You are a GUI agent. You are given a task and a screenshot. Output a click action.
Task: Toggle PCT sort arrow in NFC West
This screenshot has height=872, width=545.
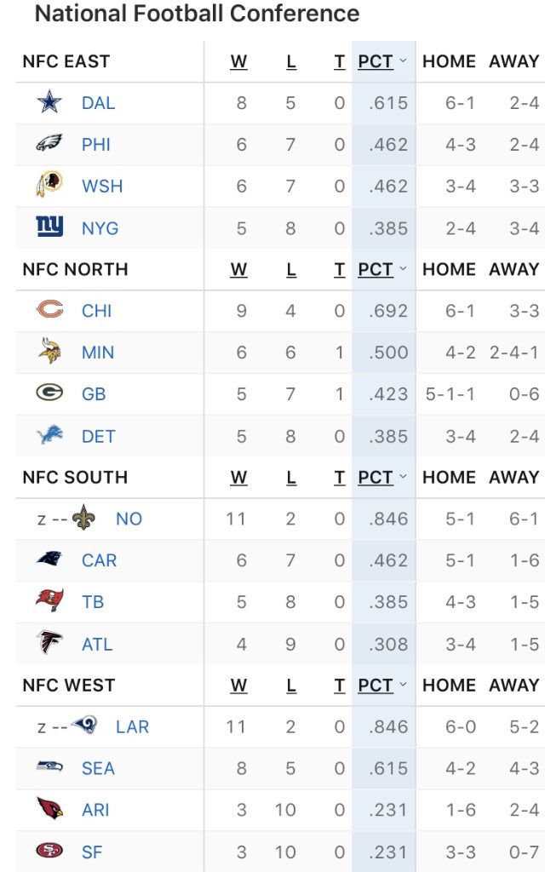point(403,685)
